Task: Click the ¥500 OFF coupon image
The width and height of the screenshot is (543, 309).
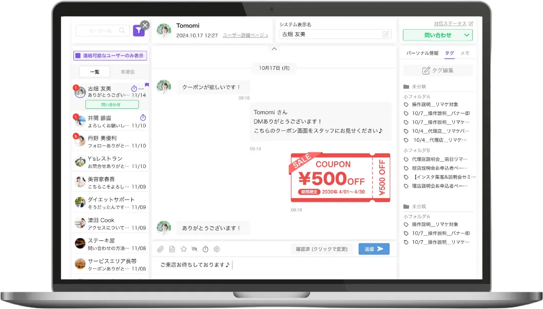Action: click(340, 178)
